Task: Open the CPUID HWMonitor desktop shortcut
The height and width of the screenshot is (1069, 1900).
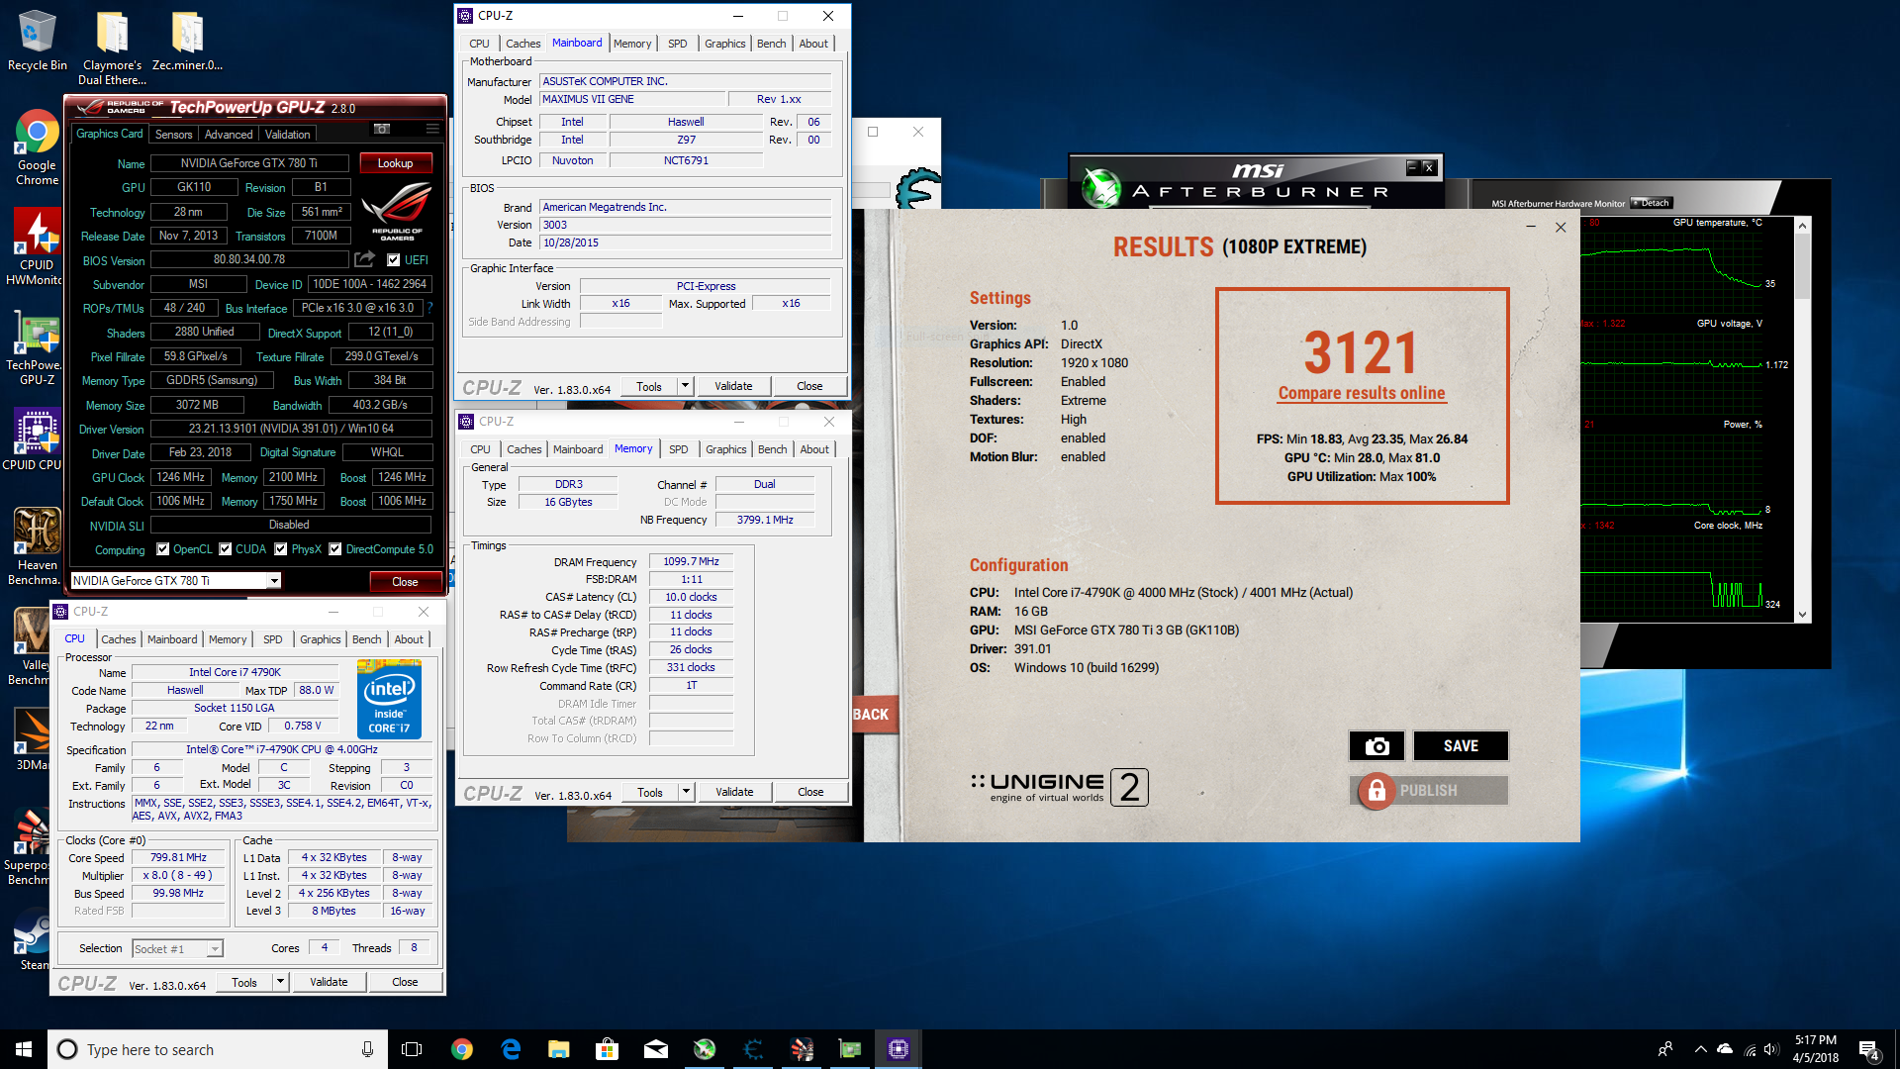Action: click(37, 247)
